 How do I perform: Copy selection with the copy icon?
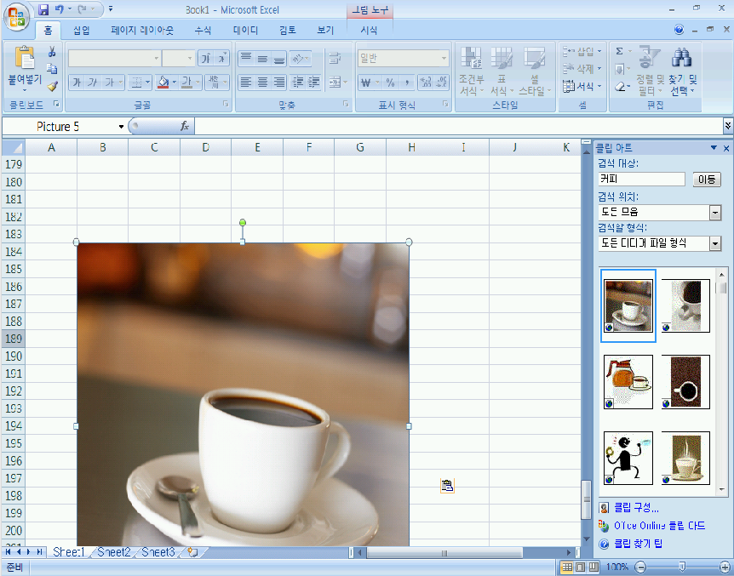(x=52, y=69)
